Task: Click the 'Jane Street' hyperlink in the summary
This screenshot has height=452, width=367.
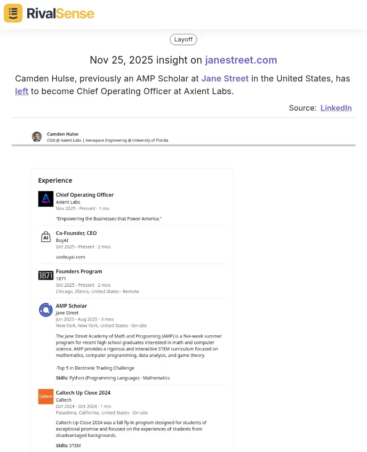Action: point(224,79)
